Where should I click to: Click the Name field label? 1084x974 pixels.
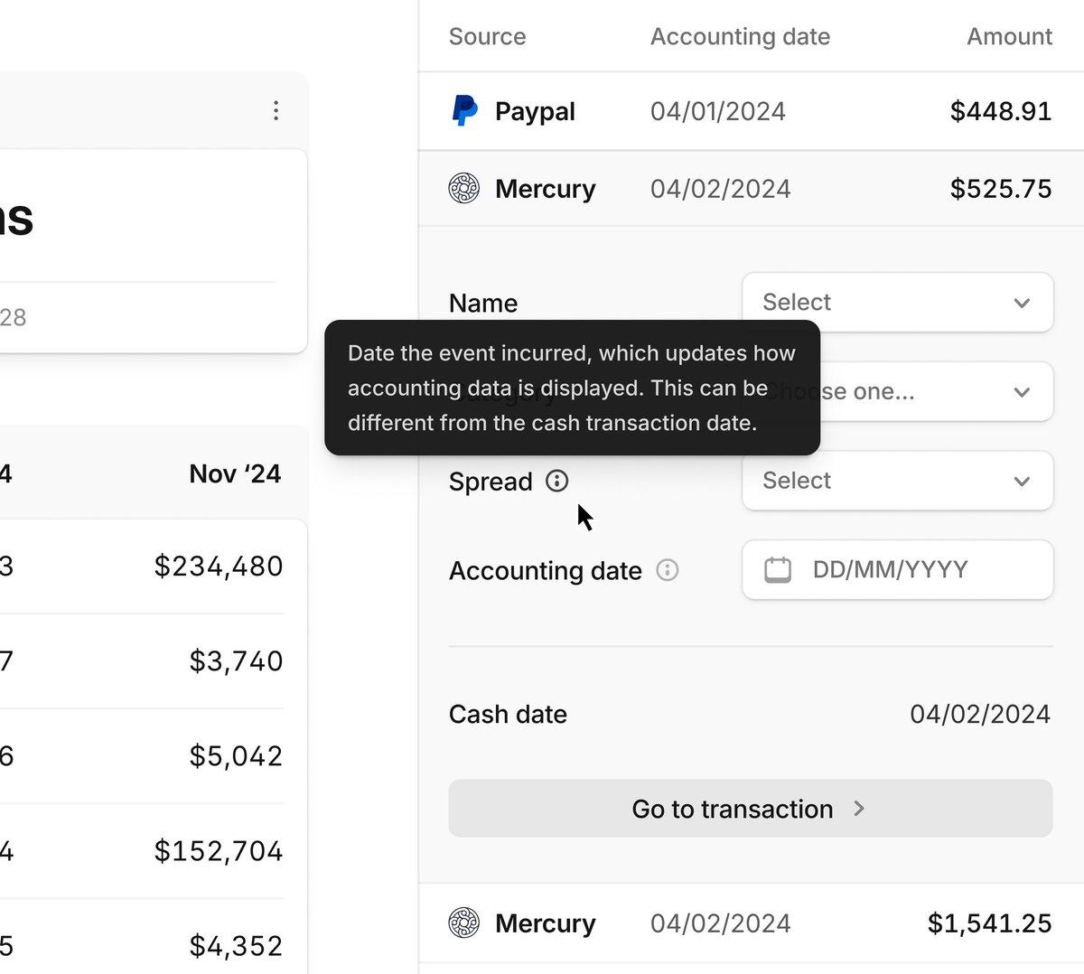click(483, 304)
